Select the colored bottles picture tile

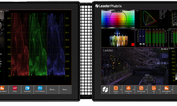pos(118,38)
